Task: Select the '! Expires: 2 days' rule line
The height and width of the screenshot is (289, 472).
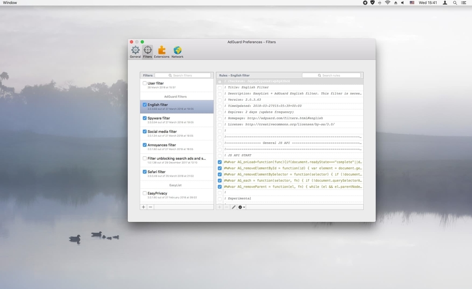Action: pos(289,112)
